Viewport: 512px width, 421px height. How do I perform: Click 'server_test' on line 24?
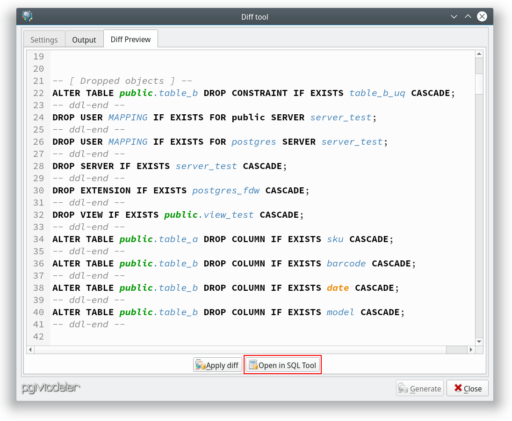point(341,118)
